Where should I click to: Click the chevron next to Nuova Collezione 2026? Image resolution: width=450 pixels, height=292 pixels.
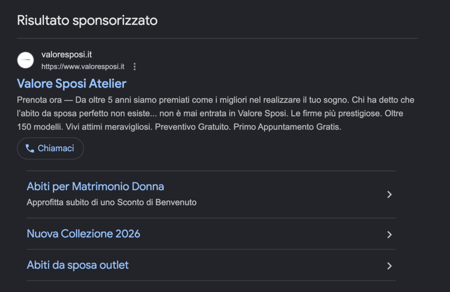click(389, 235)
